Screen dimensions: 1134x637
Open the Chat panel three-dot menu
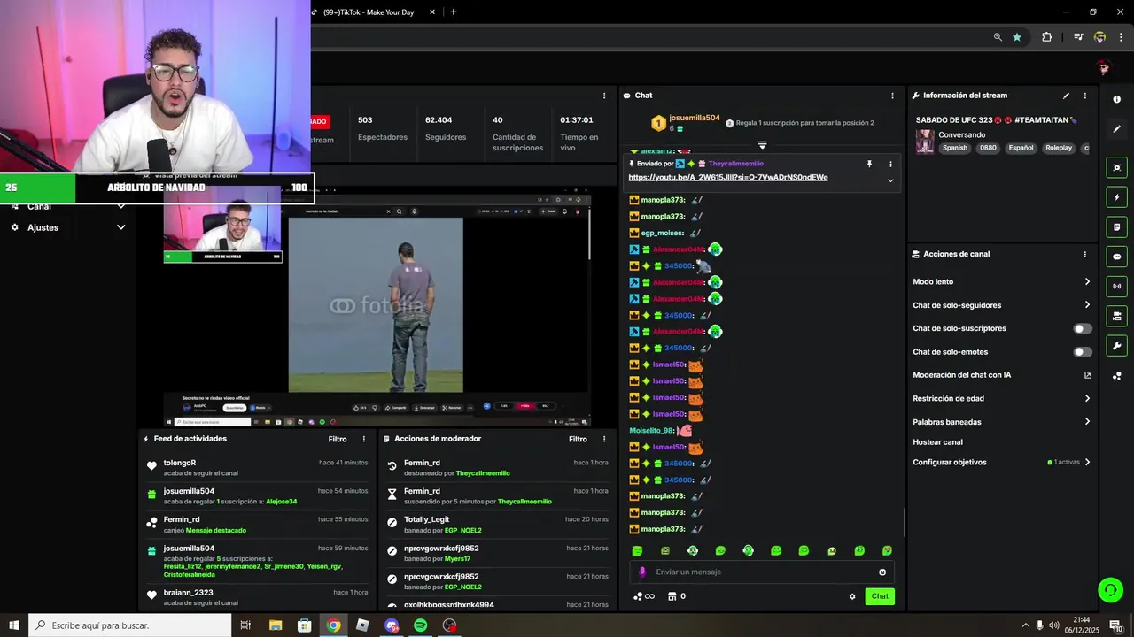(892, 96)
